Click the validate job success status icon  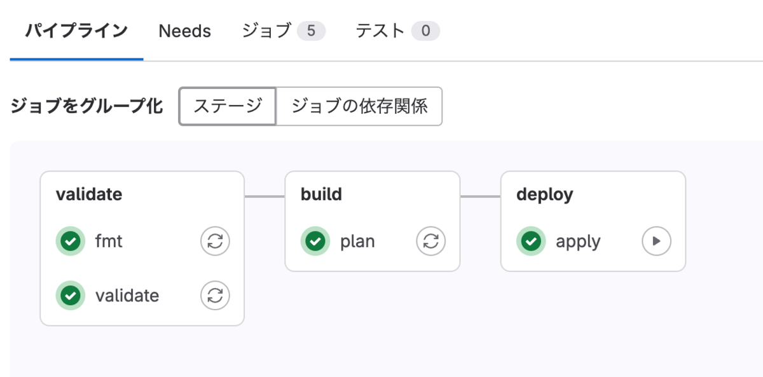pos(70,295)
